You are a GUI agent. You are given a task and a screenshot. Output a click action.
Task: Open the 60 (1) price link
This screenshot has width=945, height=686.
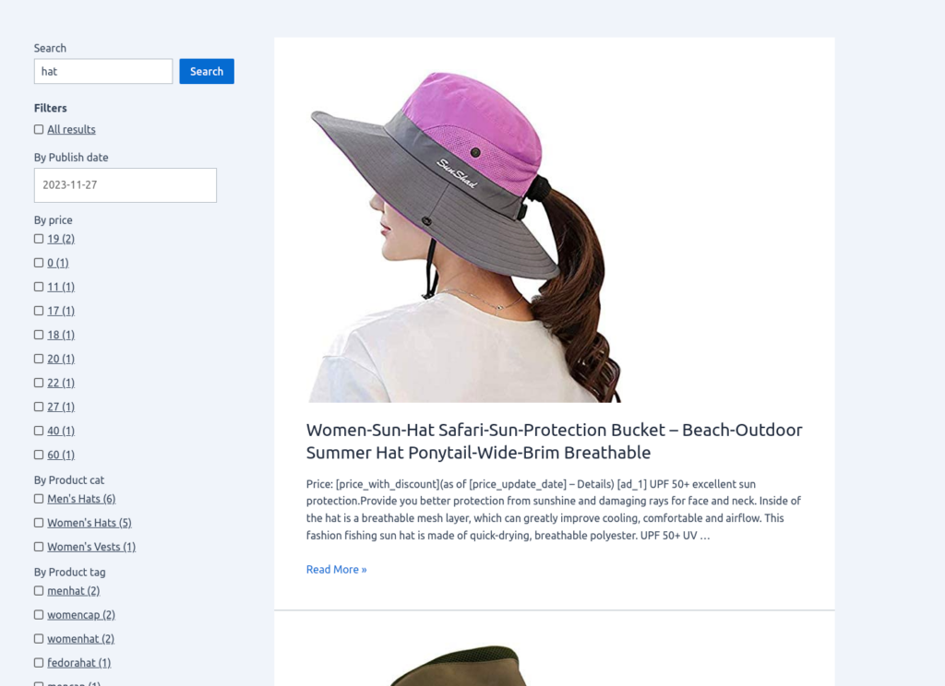[61, 455]
